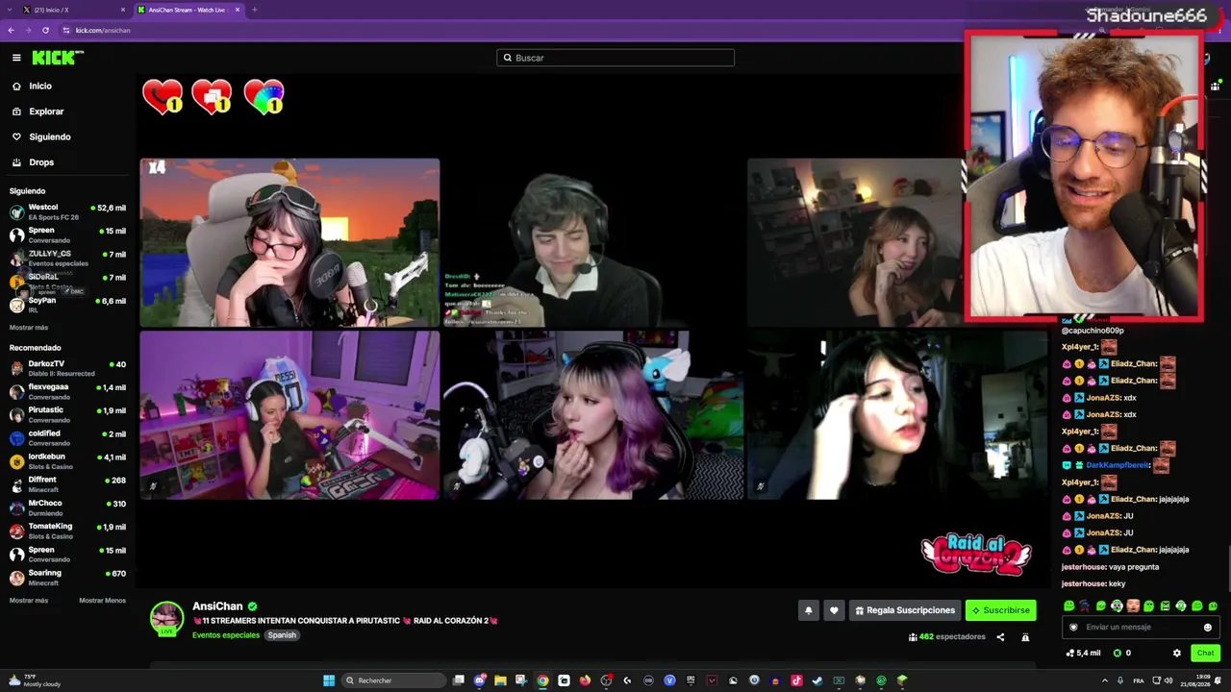This screenshot has height=692, width=1231.
Task: Go to Inicio in the sidebar
Action: point(32,86)
